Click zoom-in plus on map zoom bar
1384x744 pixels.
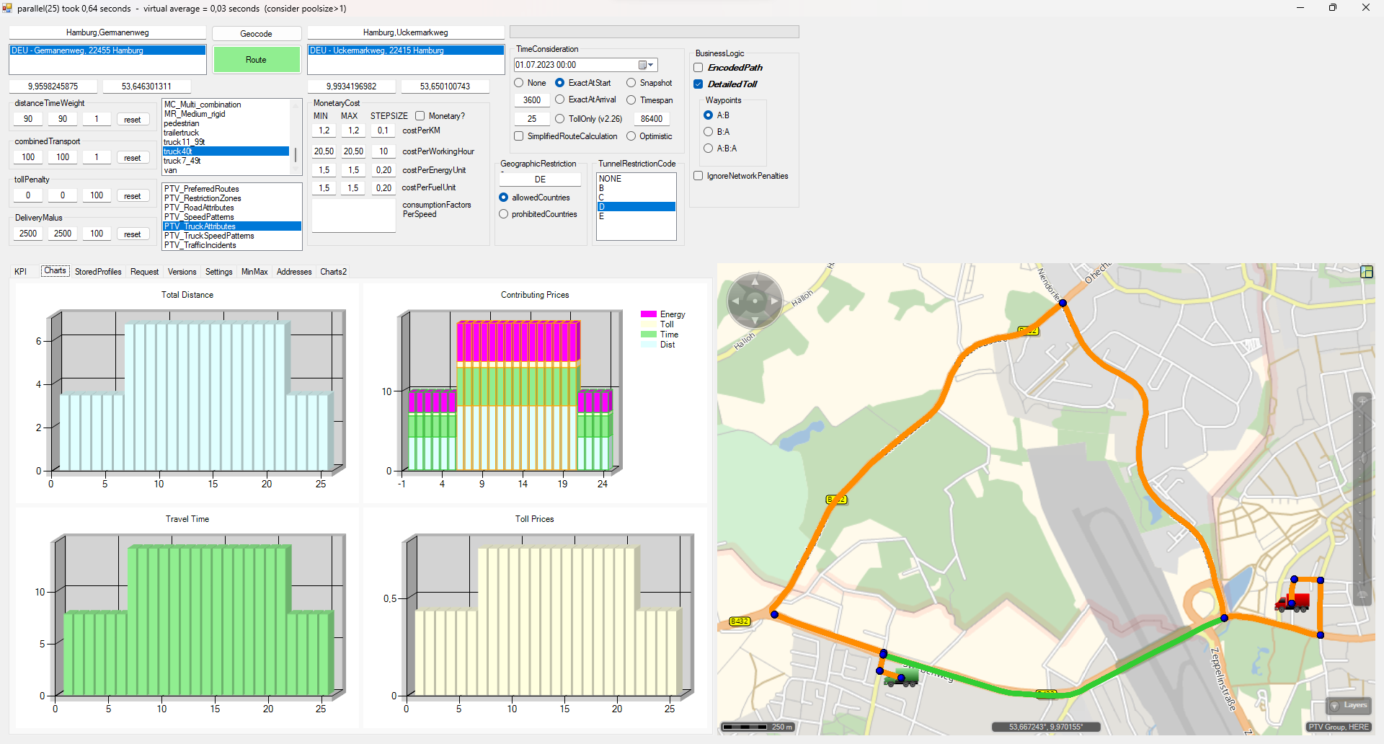click(1362, 401)
